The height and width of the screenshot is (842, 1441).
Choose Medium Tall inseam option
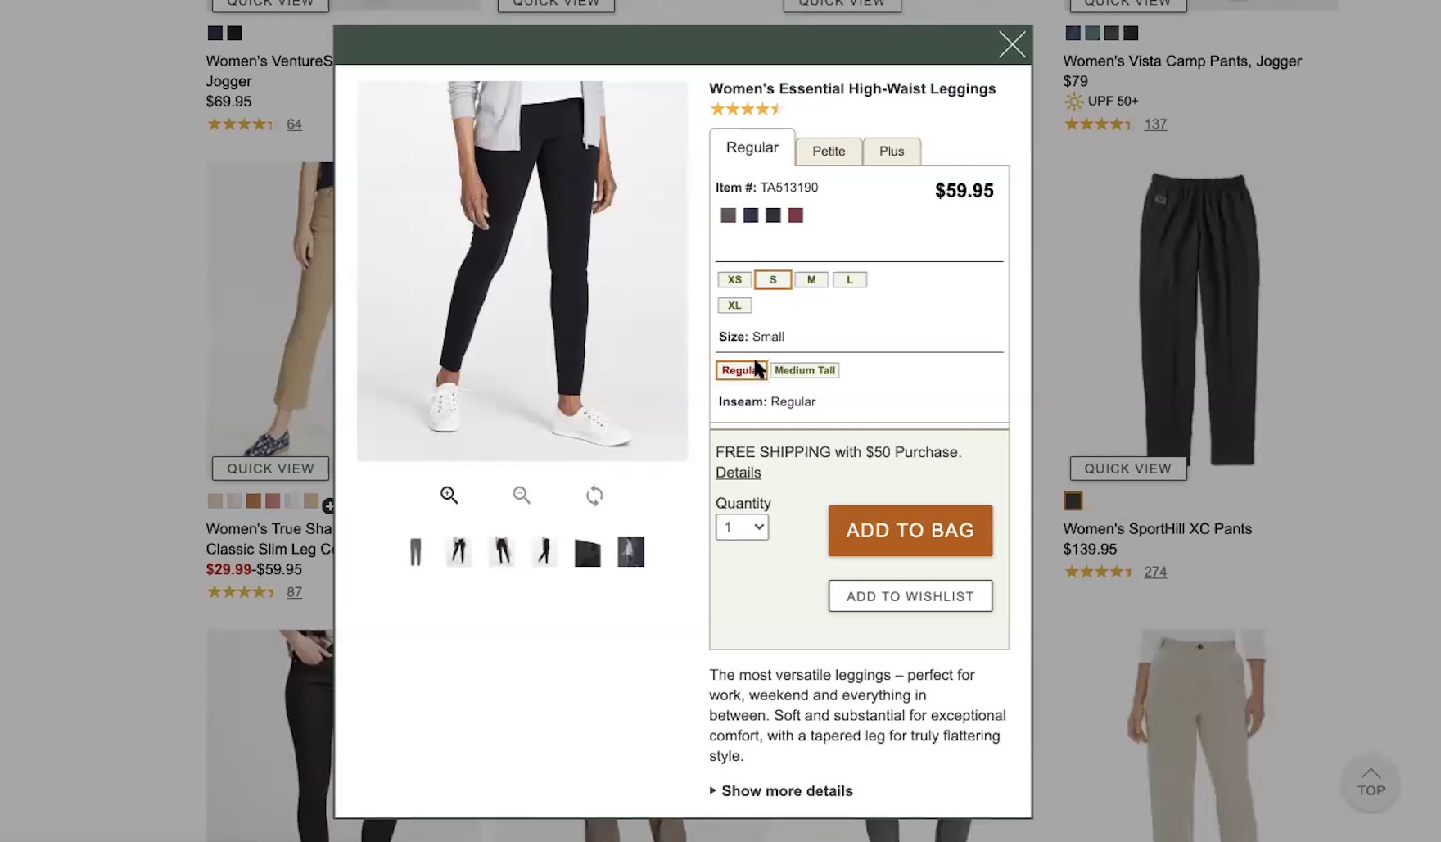pyautogui.click(x=805, y=370)
